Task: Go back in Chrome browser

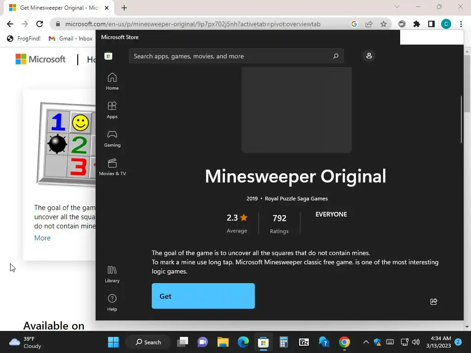Action: [x=10, y=24]
